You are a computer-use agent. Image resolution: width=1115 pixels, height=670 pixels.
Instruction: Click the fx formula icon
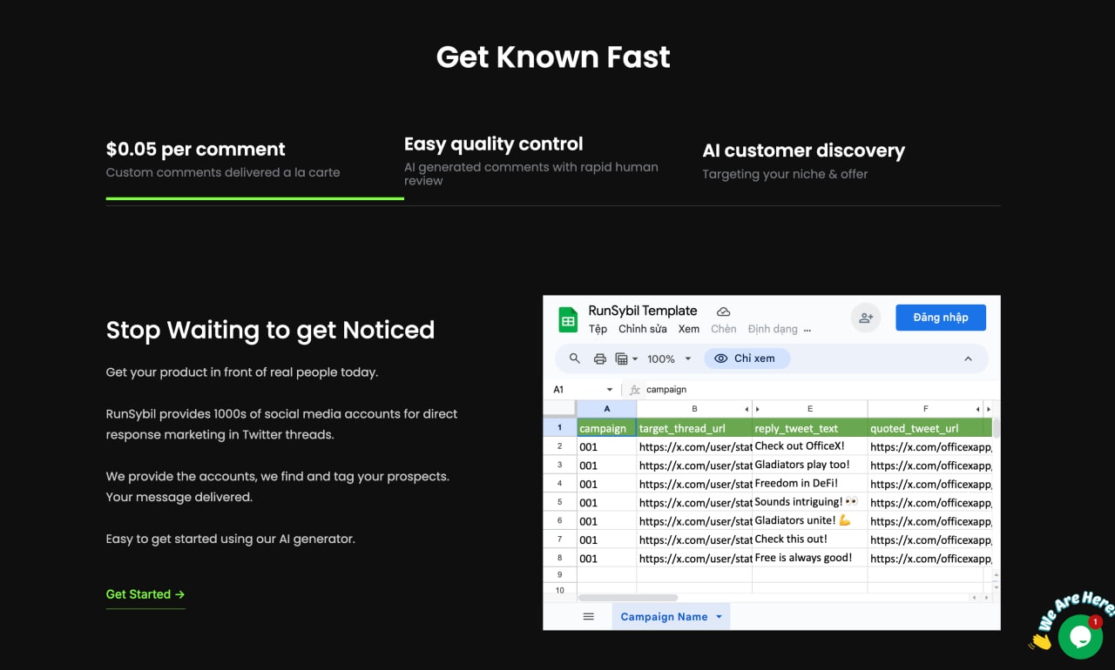pos(634,390)
